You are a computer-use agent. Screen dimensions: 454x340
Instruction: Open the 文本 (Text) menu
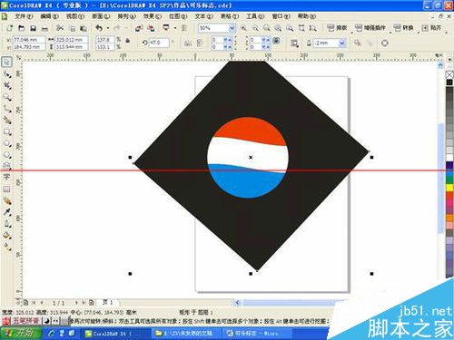point(203,16)
